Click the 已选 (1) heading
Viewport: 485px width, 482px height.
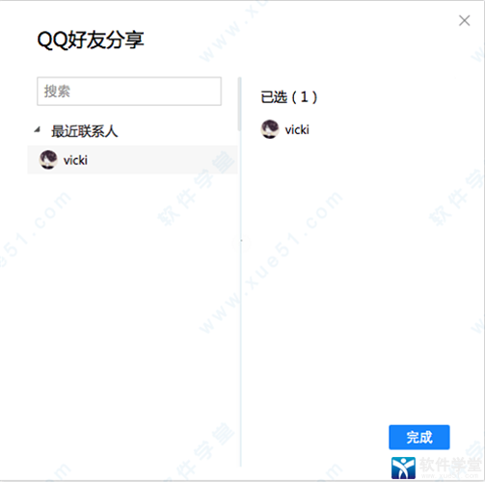click(x=288, y=97)
